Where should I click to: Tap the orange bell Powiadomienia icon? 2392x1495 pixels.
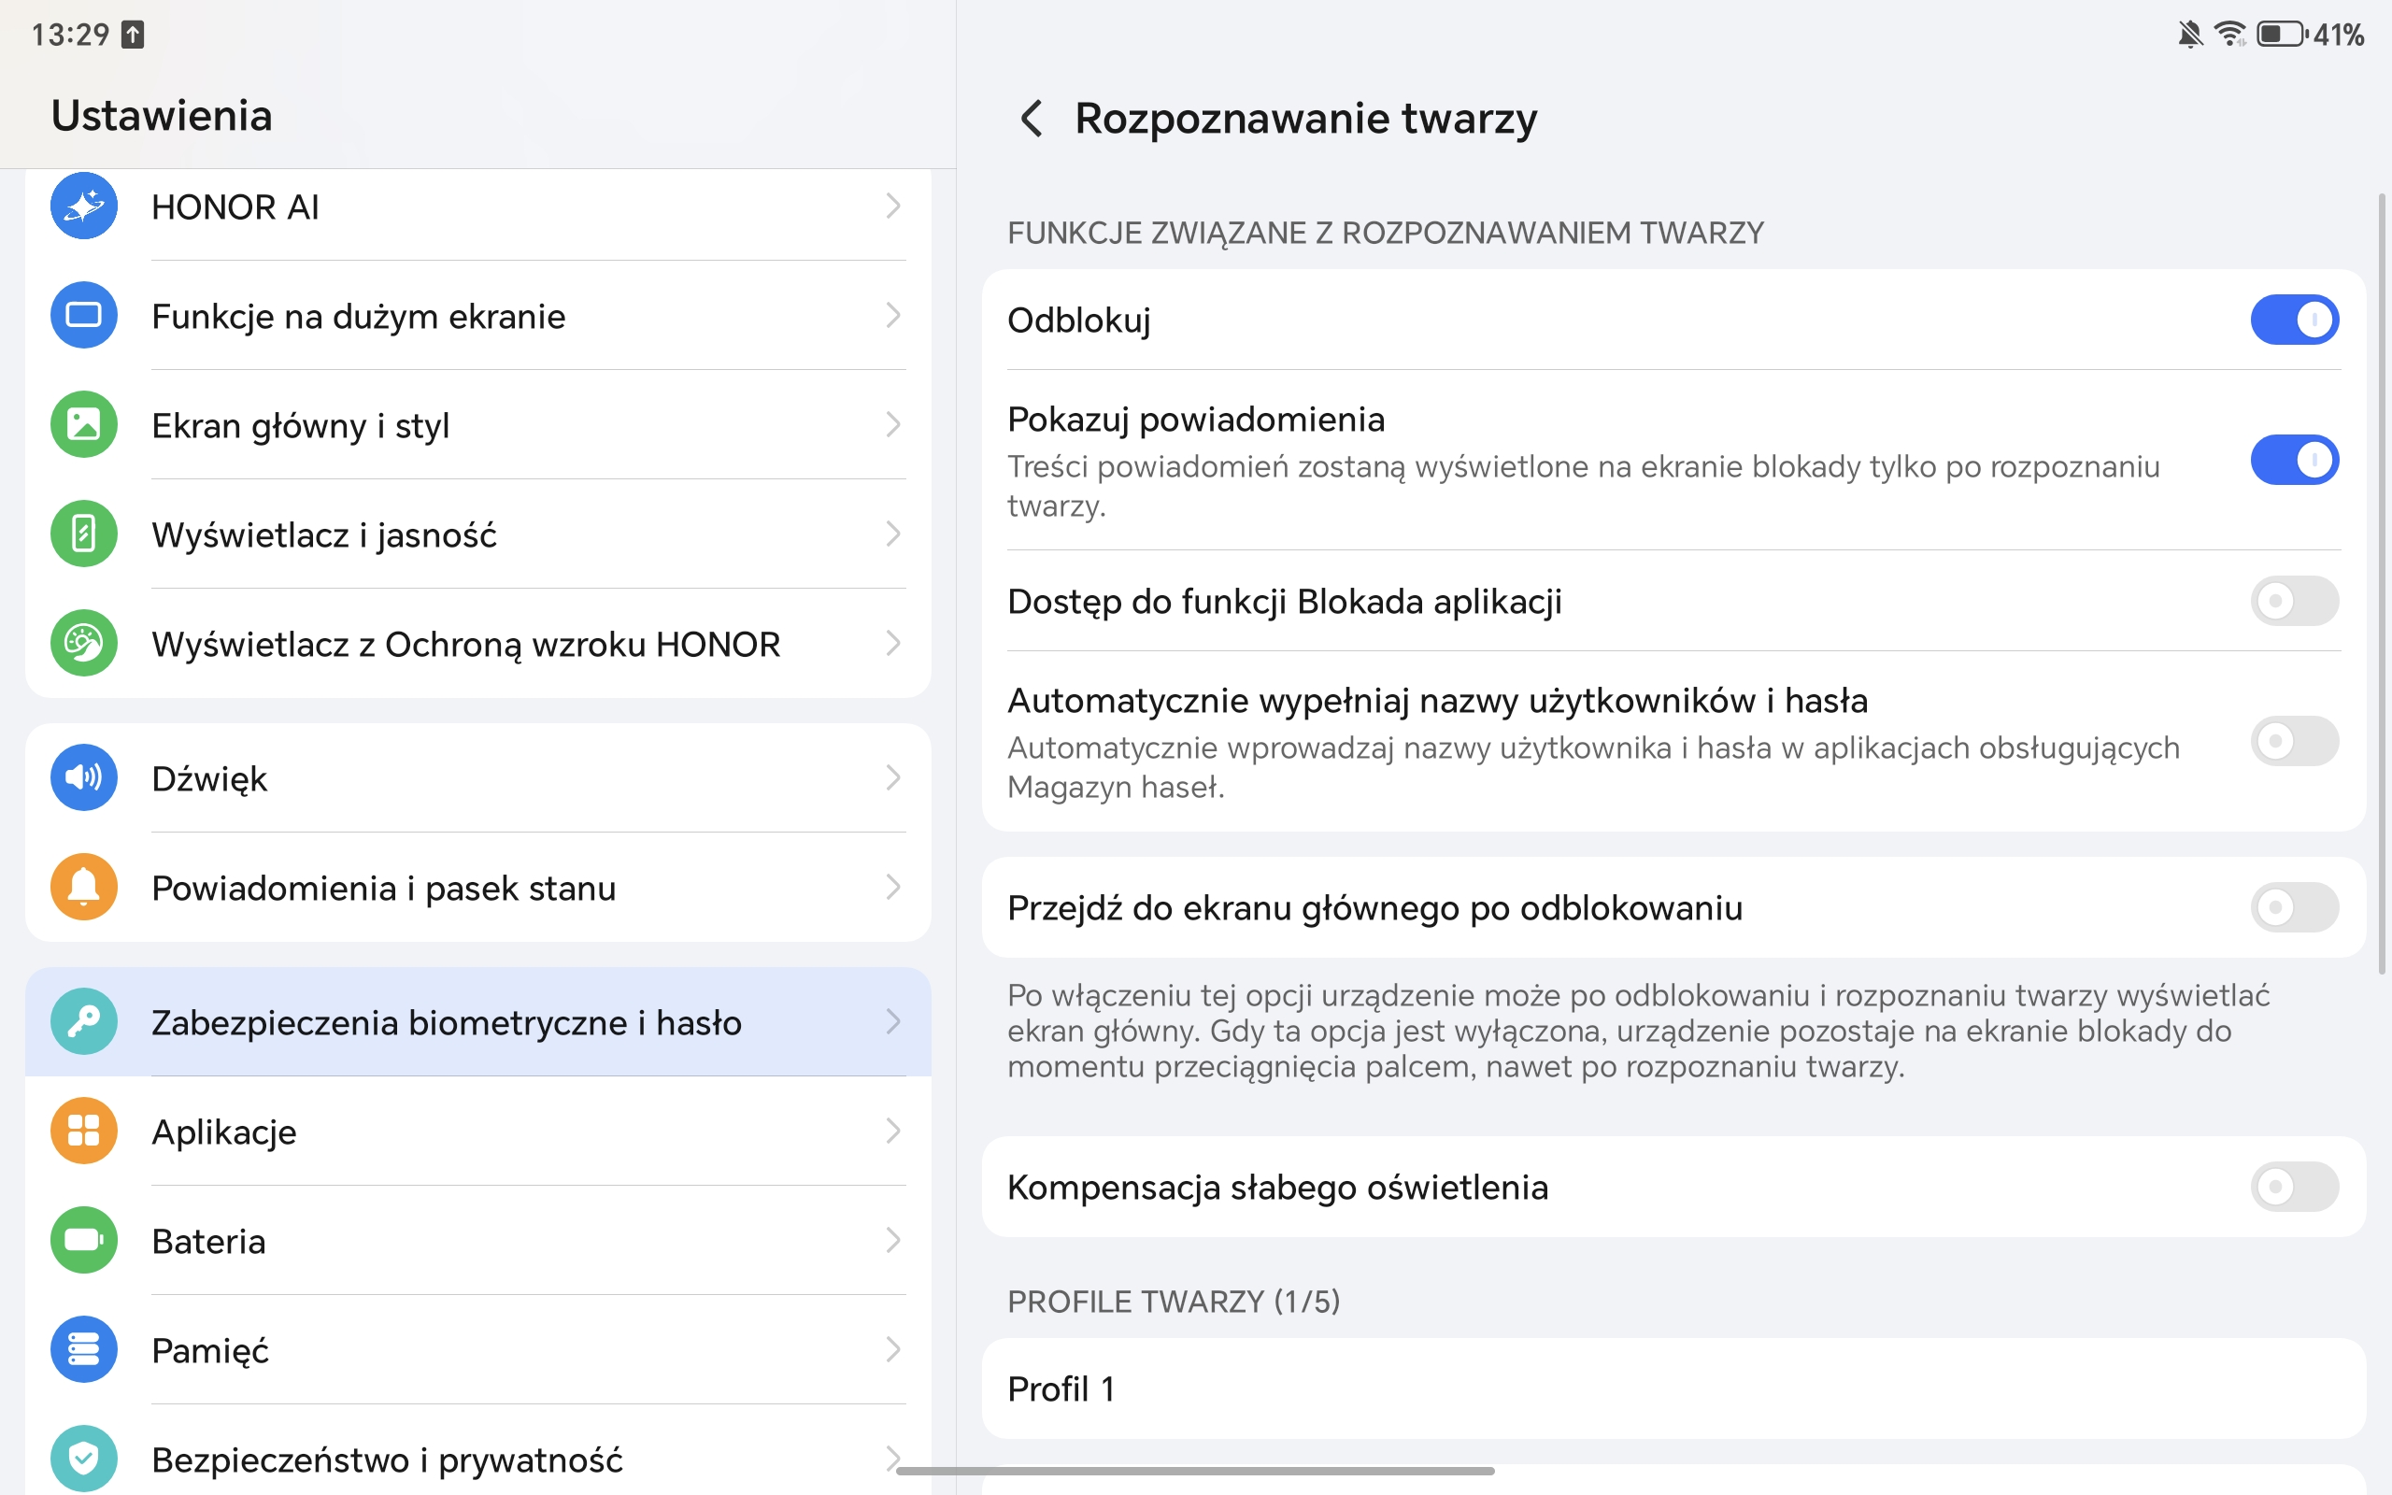click(84, 887)
